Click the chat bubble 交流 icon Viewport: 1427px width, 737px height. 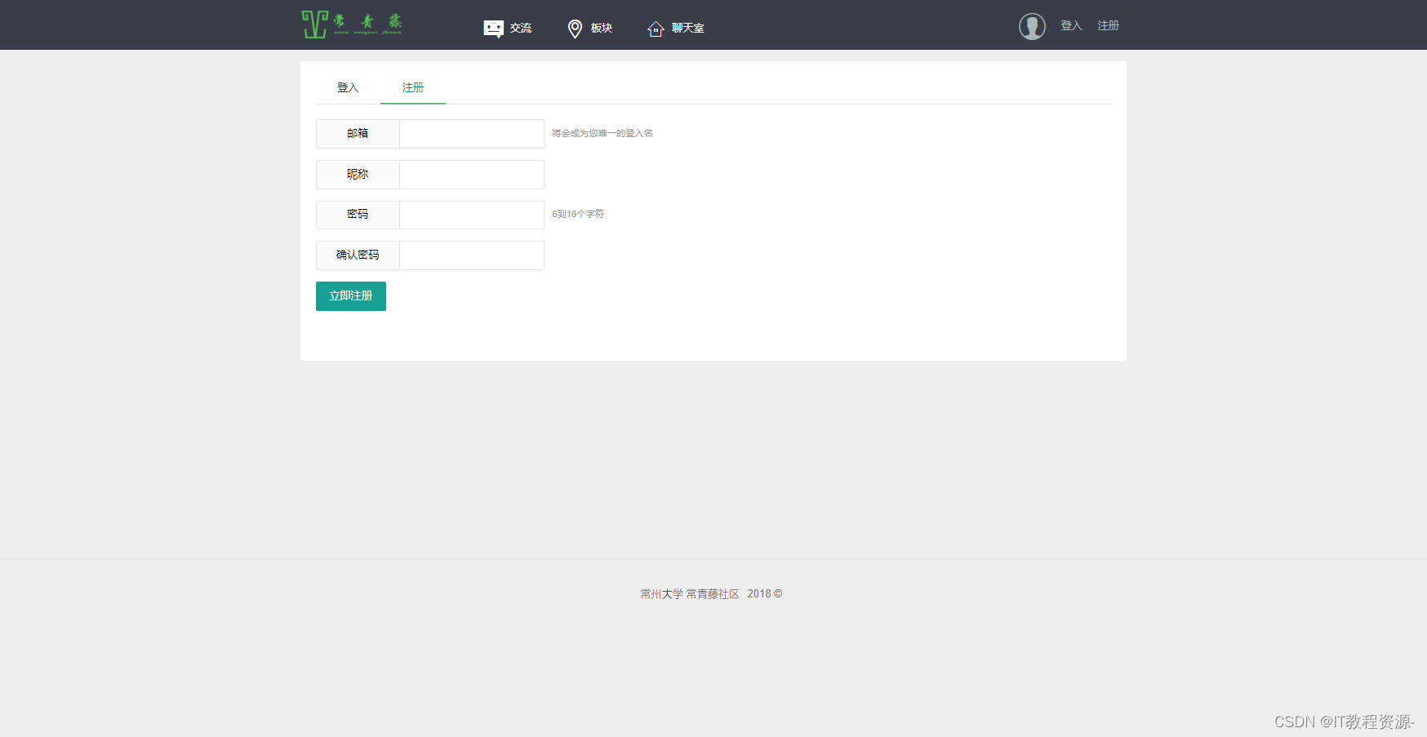(493, 29)
